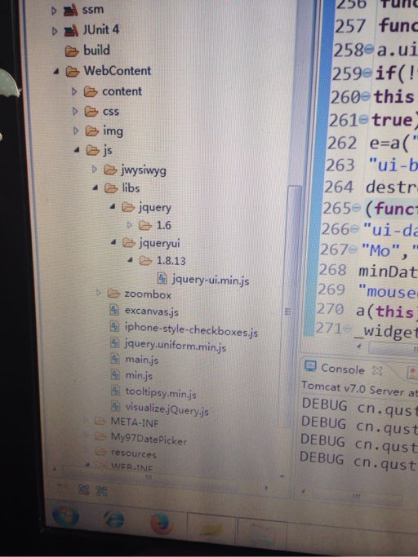This screenshot has height=557, width=418.
Task: Click the jwysiwyg folder icon
Action: tap(110, 170)
